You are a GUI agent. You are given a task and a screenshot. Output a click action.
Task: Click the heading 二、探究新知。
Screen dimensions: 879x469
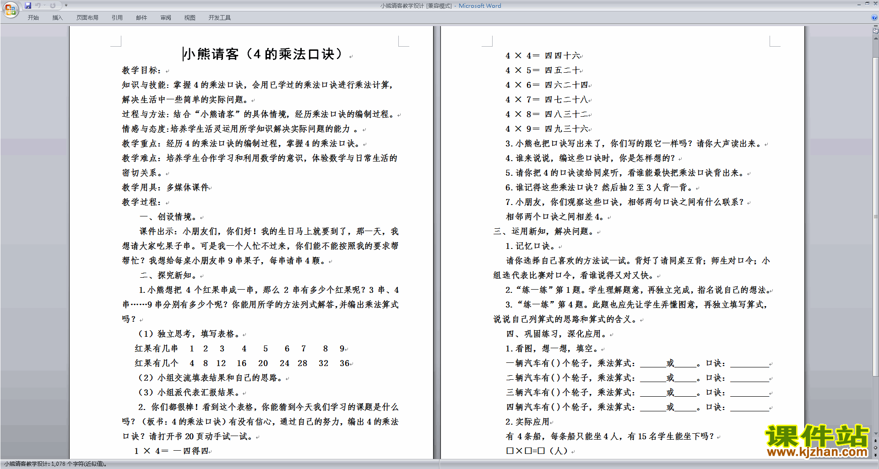tap(168, 275)
